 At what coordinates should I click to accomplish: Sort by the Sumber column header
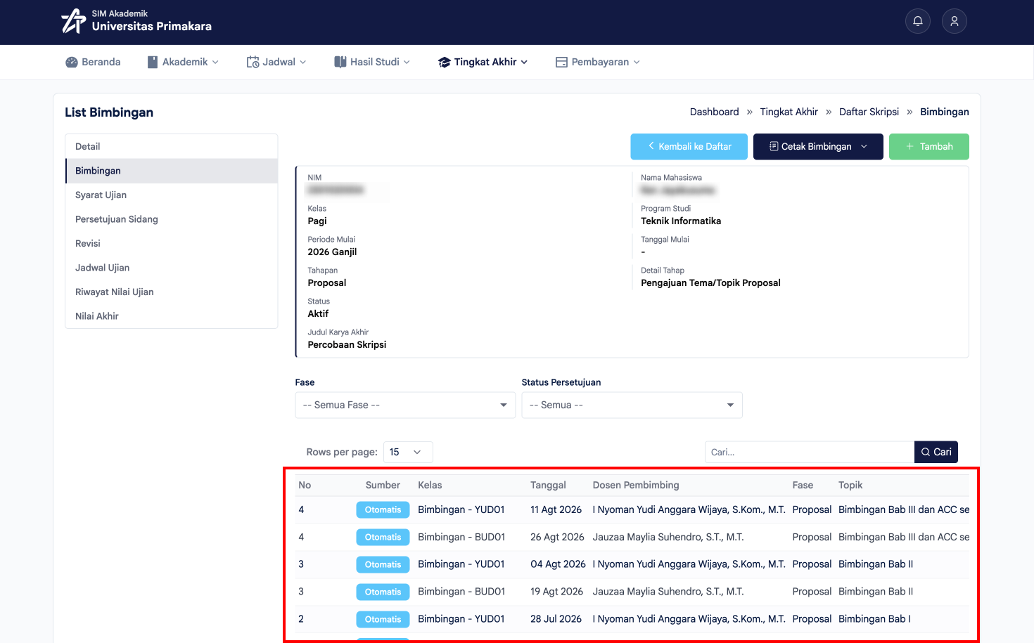coord(383,485)
